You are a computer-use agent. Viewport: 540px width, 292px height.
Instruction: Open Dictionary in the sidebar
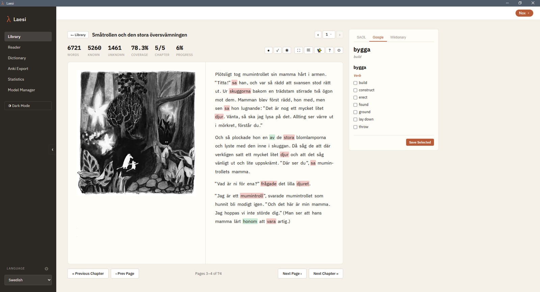(x=28, y=58)
